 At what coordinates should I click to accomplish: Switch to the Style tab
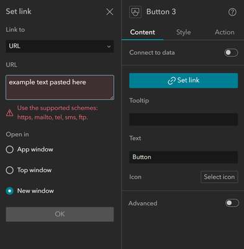[183, 32]
